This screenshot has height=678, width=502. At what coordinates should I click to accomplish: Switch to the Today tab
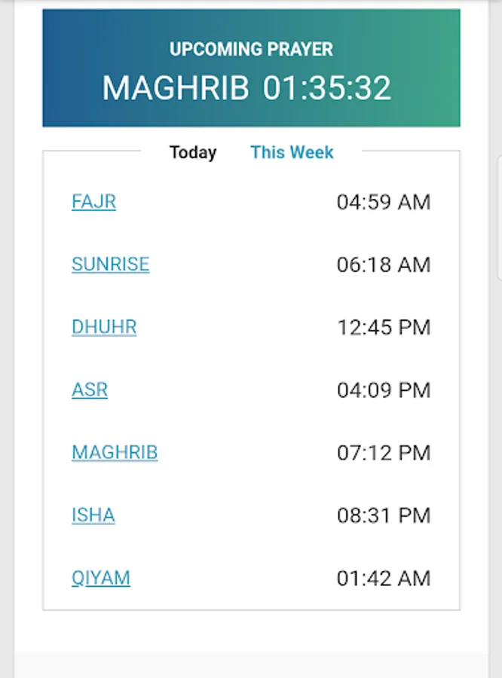coord(193,152)
